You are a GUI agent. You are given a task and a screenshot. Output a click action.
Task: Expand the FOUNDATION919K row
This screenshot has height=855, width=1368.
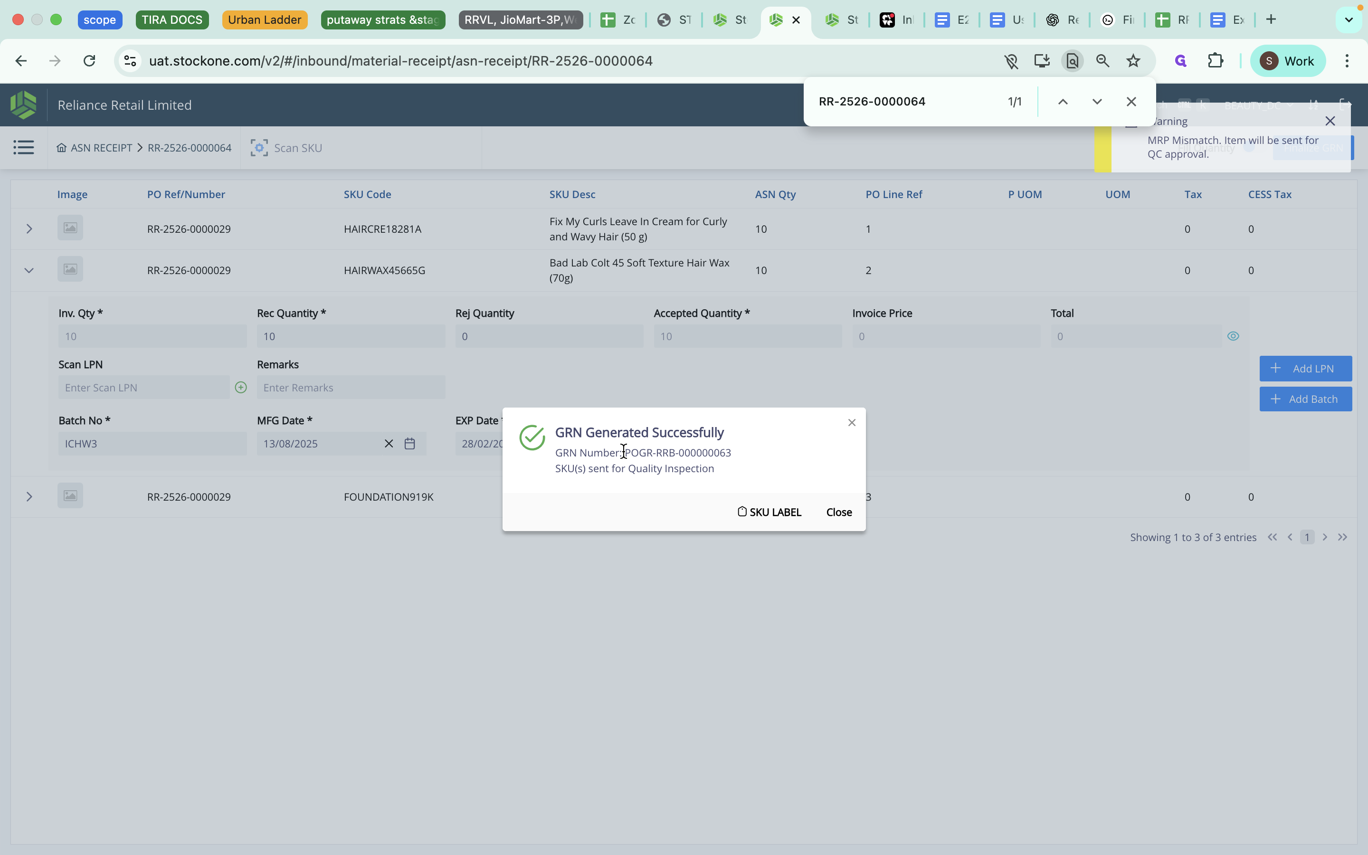click(x=29, y=497)
